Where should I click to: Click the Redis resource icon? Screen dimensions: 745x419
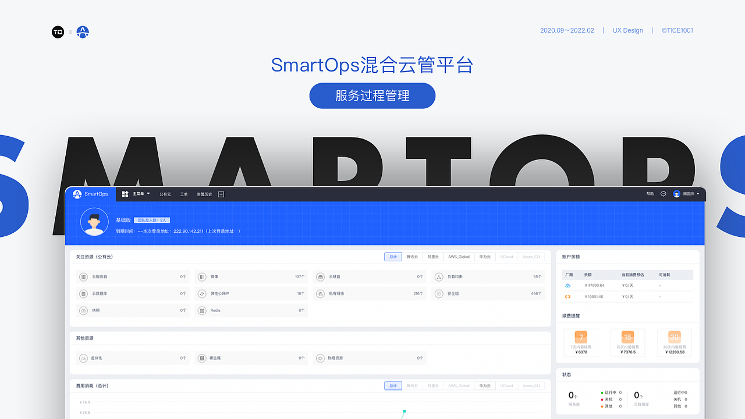pyautogui.click(x=203, y=311)
